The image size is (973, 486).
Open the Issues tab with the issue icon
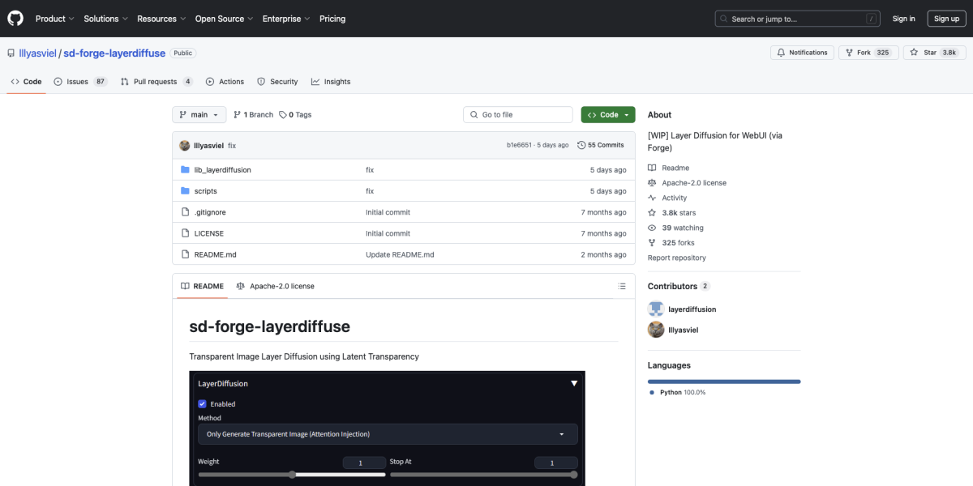pyautogui.click(x=57, y=81)
